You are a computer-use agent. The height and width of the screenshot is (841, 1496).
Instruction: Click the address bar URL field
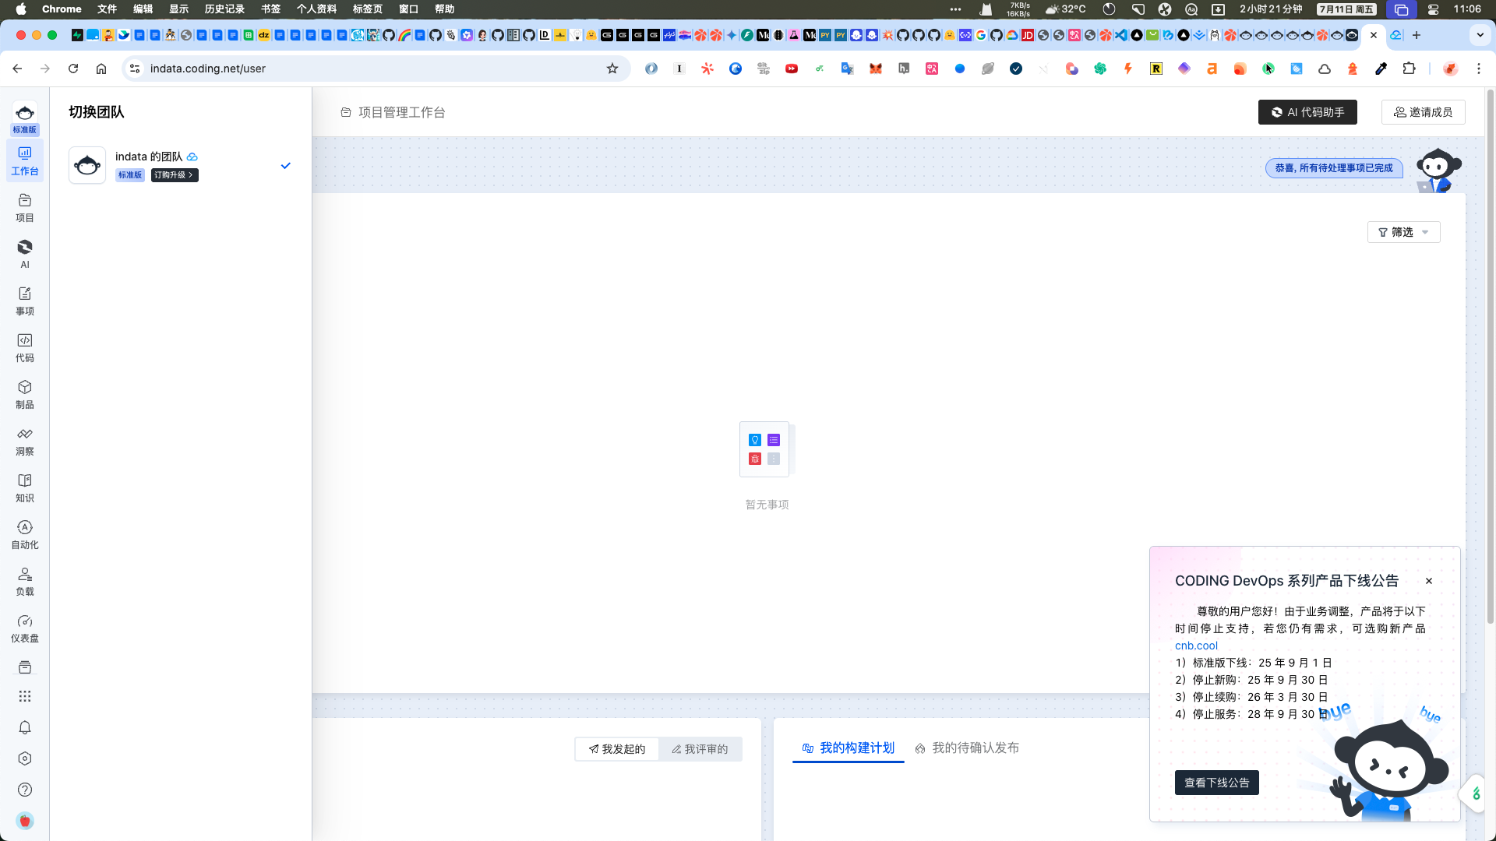click(374, 69)
